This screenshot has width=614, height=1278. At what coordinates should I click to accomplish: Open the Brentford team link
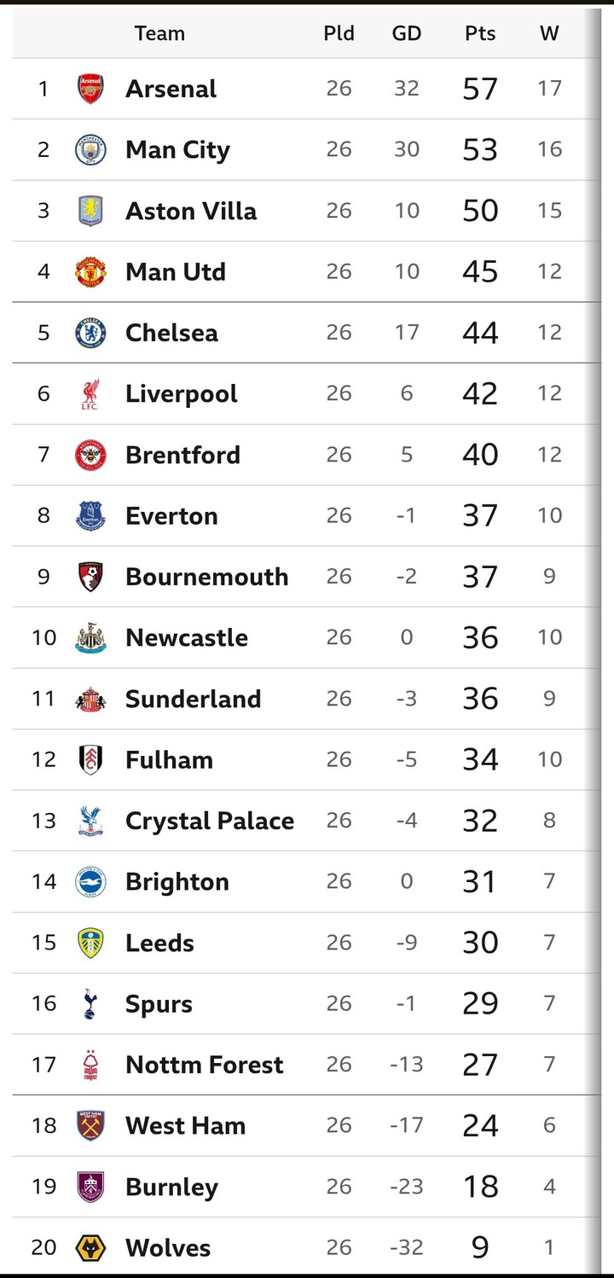click(x=182, y=455)
